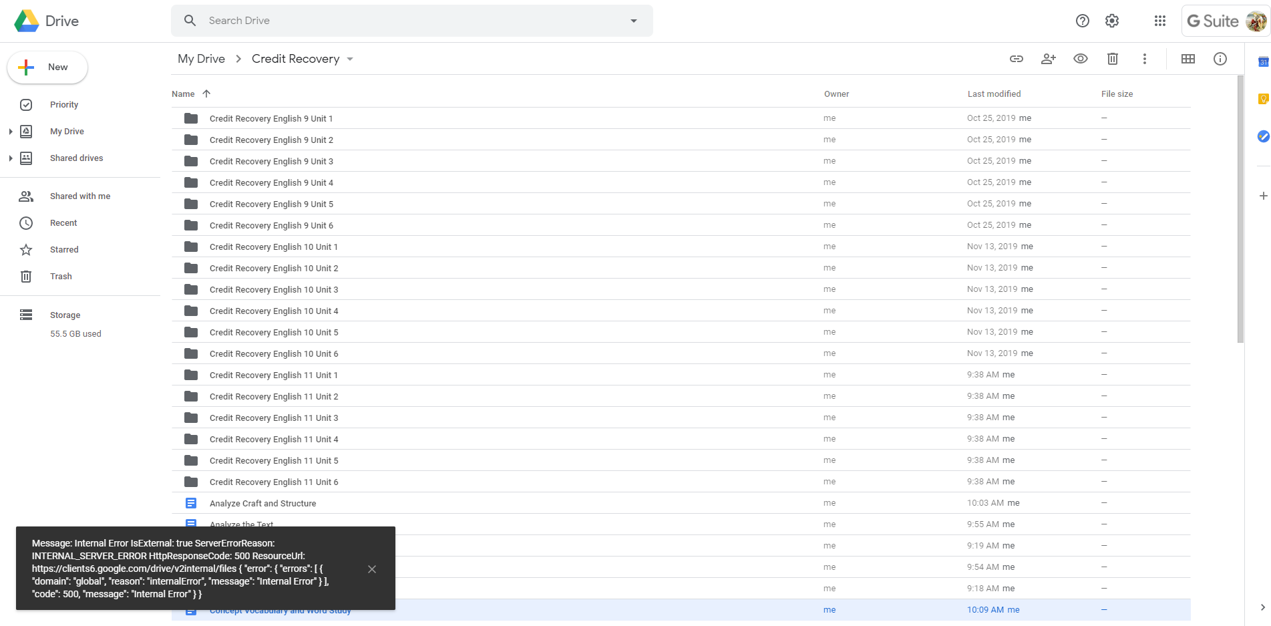
Task: Open Shared with me
Action: [x=80, y=196]
